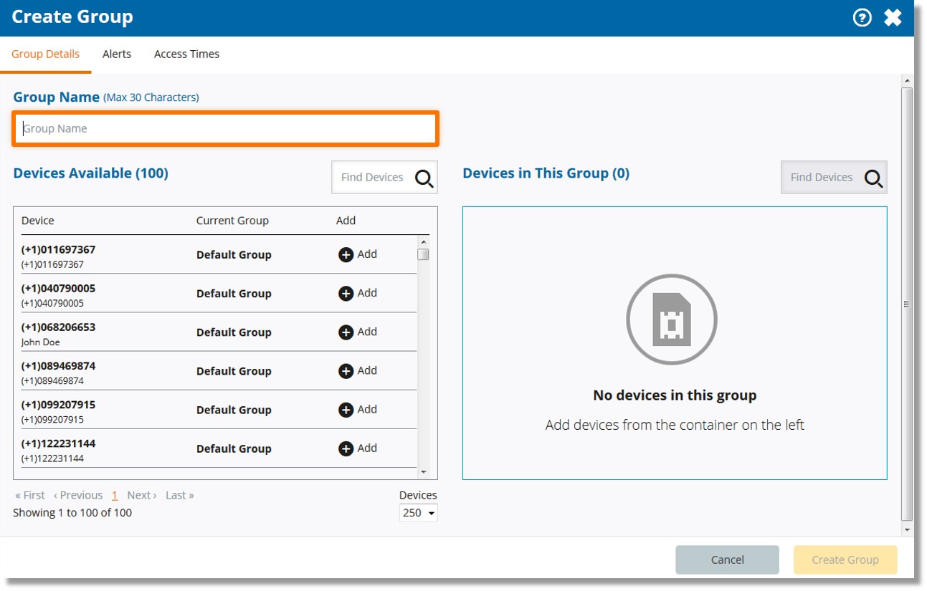927x591 pixels.
Task: Switch to the Alerts tab
Action: (x=117, y=54)
